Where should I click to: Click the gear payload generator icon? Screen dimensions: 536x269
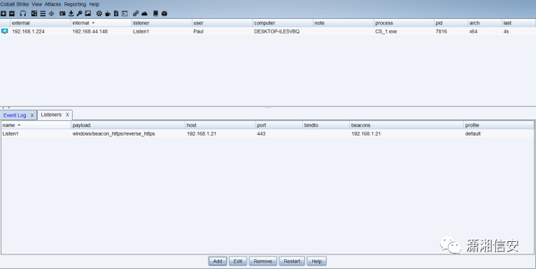[x=99, y=14]
